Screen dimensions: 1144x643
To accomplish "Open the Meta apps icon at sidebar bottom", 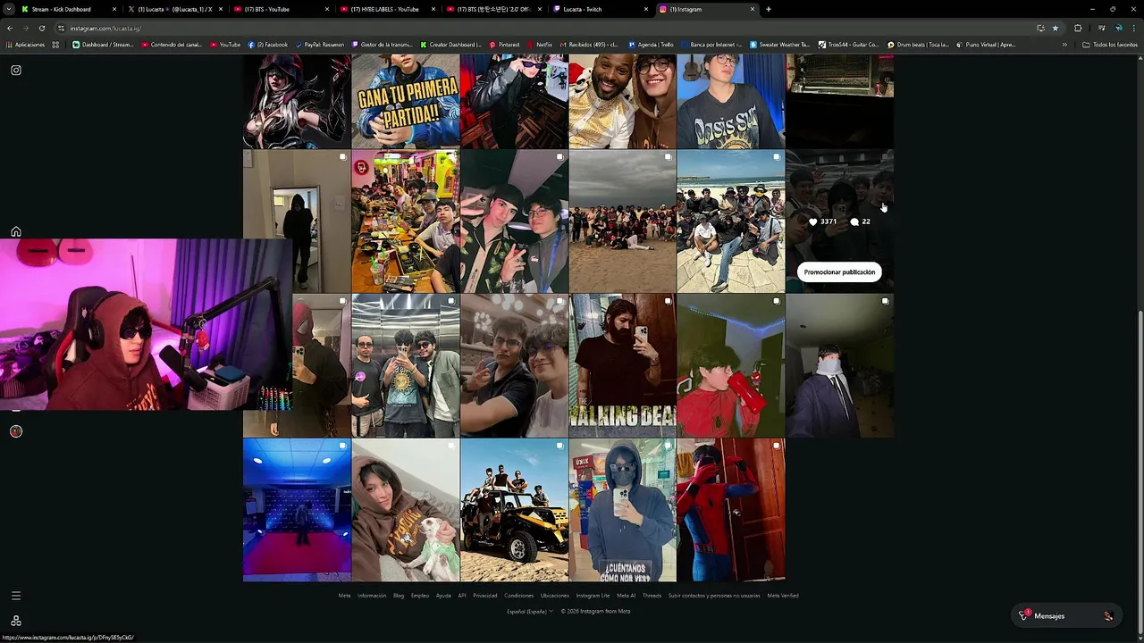I will click(x=16, y=621).
